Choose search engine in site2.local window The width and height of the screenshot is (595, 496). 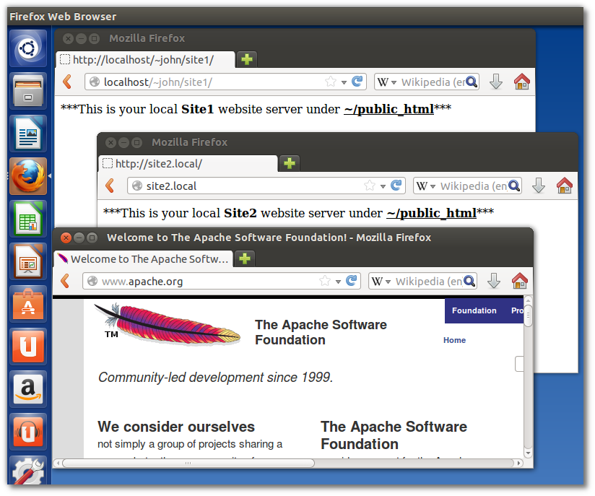point(426,186)
